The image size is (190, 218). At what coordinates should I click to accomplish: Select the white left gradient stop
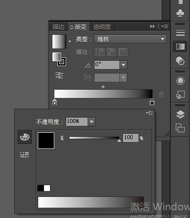coord(55,102)
